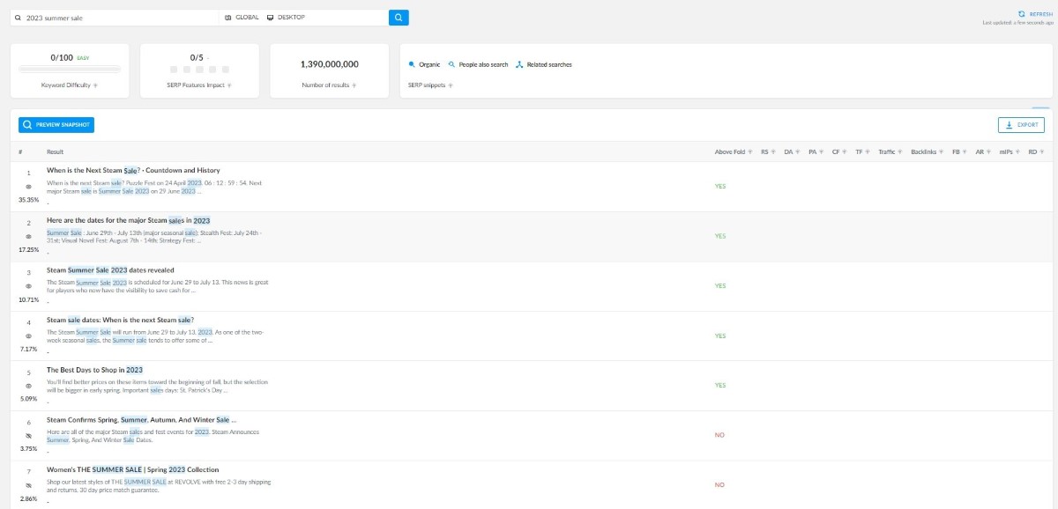Open 'When is the Next Steam Sale?' result
The image size is (1058, 509).
[133, 170]
